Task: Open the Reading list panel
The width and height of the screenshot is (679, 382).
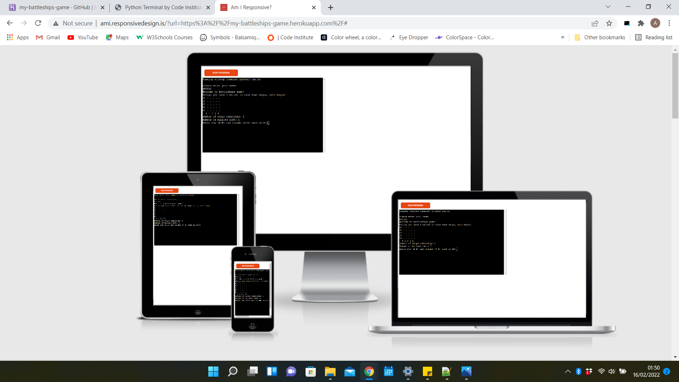Action: pos(654,37)
